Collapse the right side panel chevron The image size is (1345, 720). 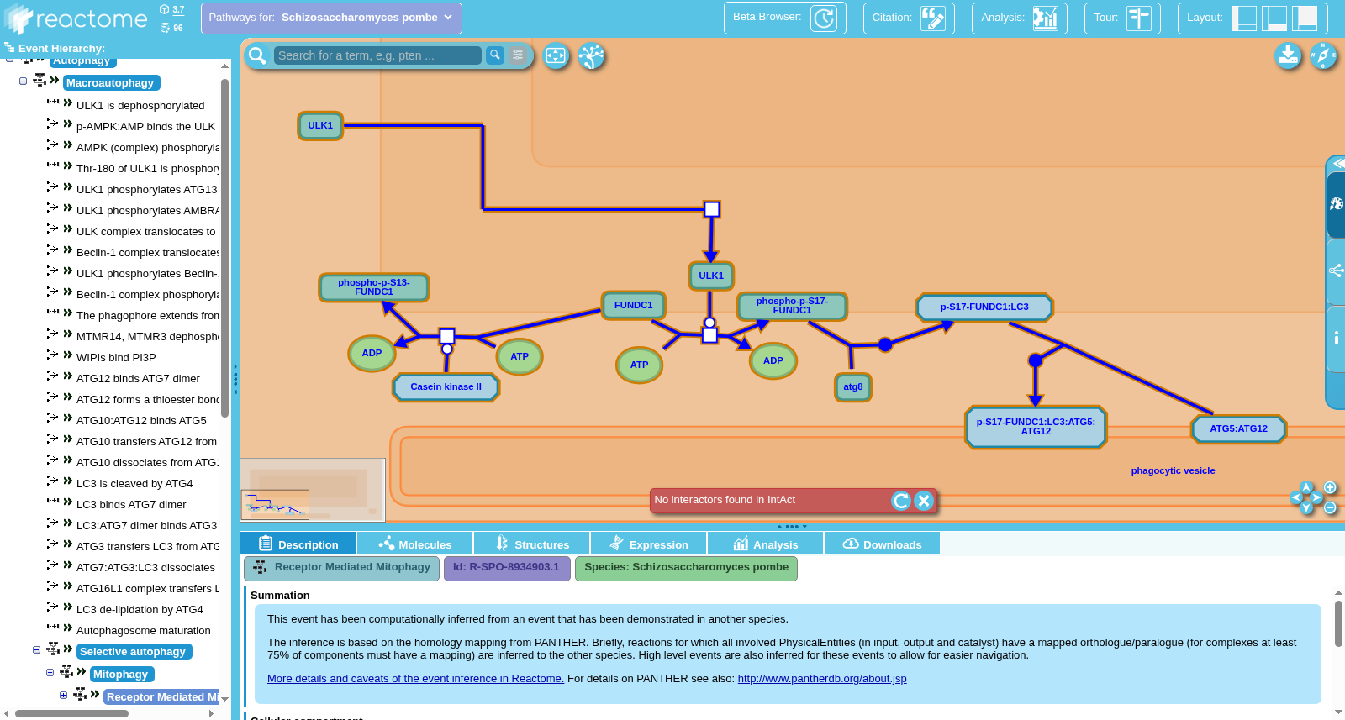point(1338,163)
